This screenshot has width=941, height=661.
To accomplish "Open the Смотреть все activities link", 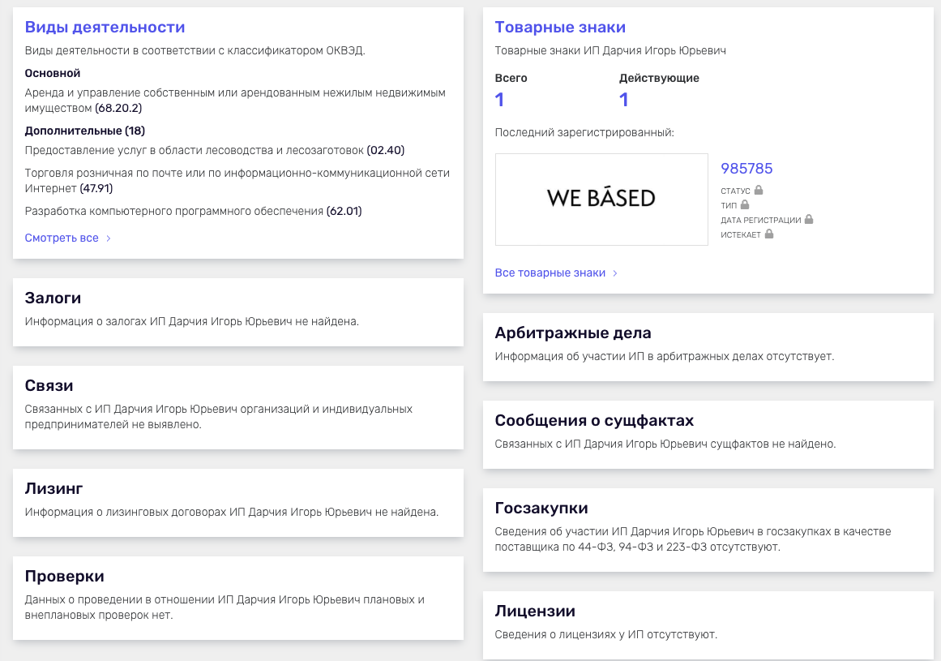I will [62, 238].
